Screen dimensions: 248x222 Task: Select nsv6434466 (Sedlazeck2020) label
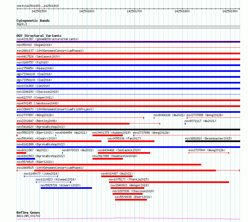119,150
